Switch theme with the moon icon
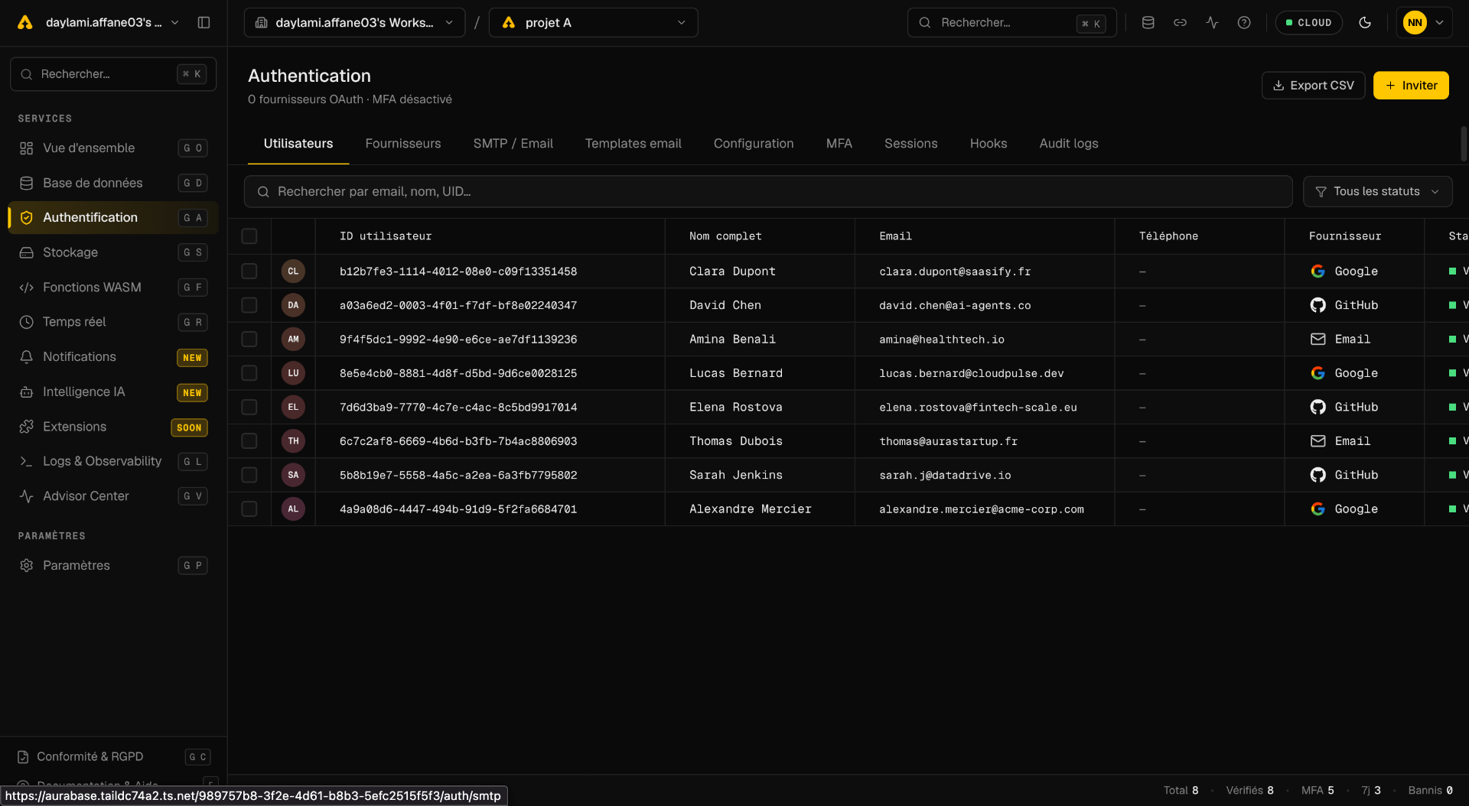Screen dimensions: 1469x806 coord(1365,22)
